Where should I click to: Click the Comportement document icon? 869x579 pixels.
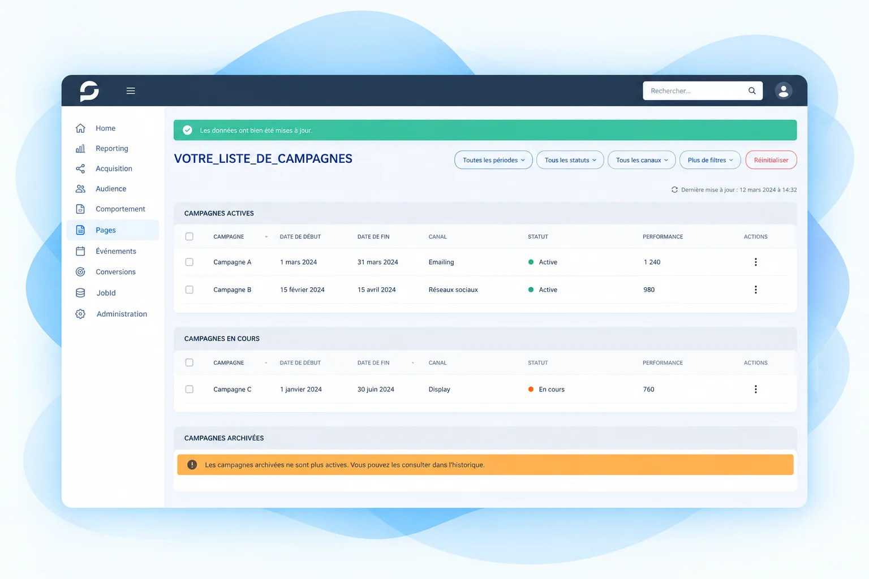(80, 209)
